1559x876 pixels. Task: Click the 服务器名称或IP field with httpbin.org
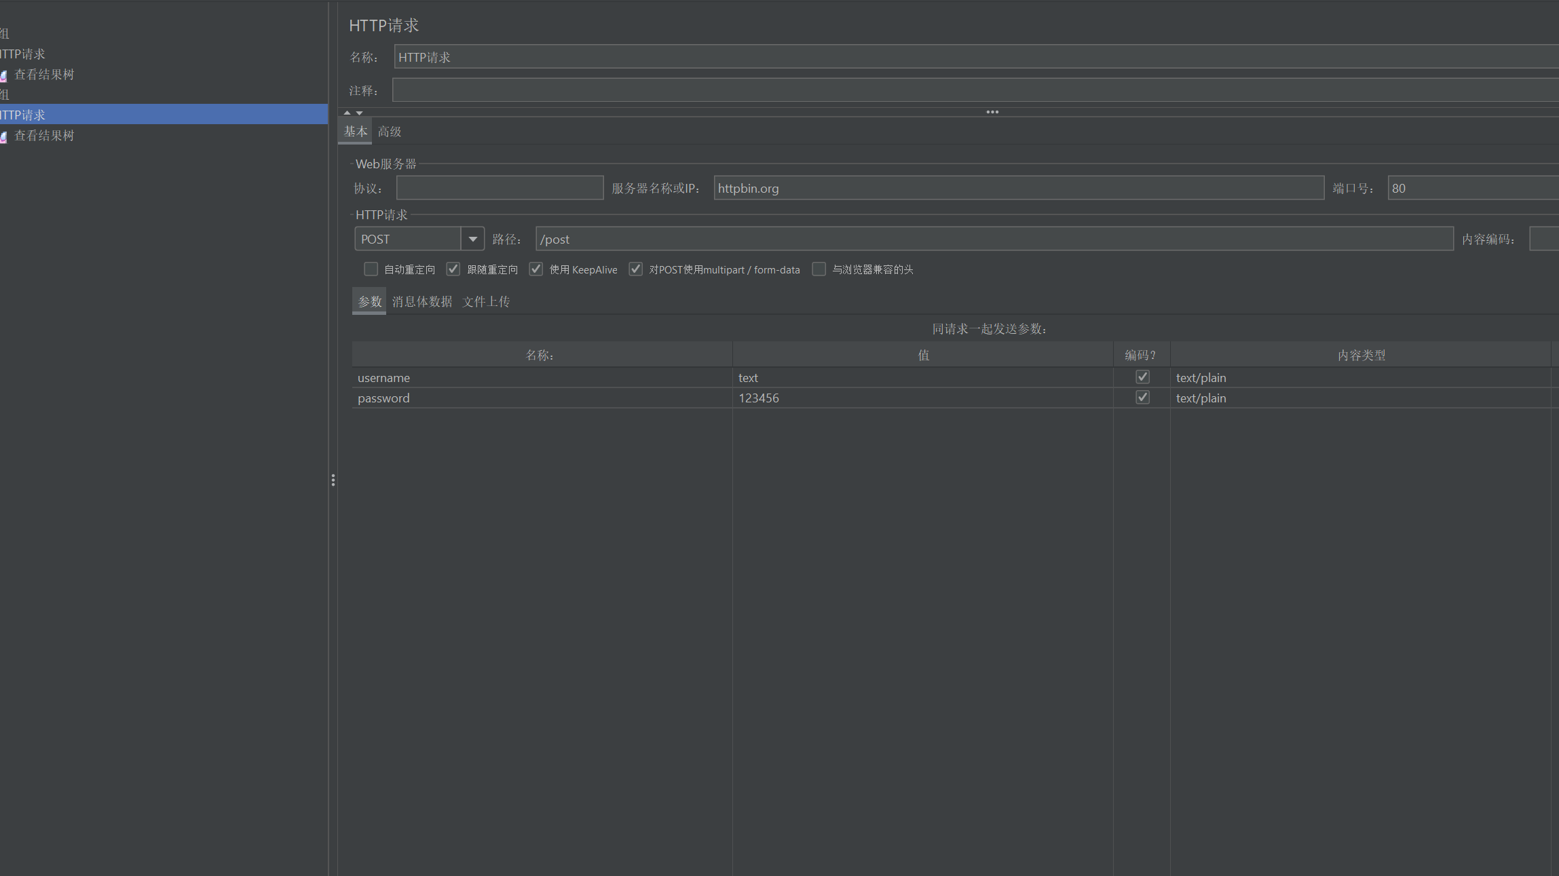pos(1018,188)
